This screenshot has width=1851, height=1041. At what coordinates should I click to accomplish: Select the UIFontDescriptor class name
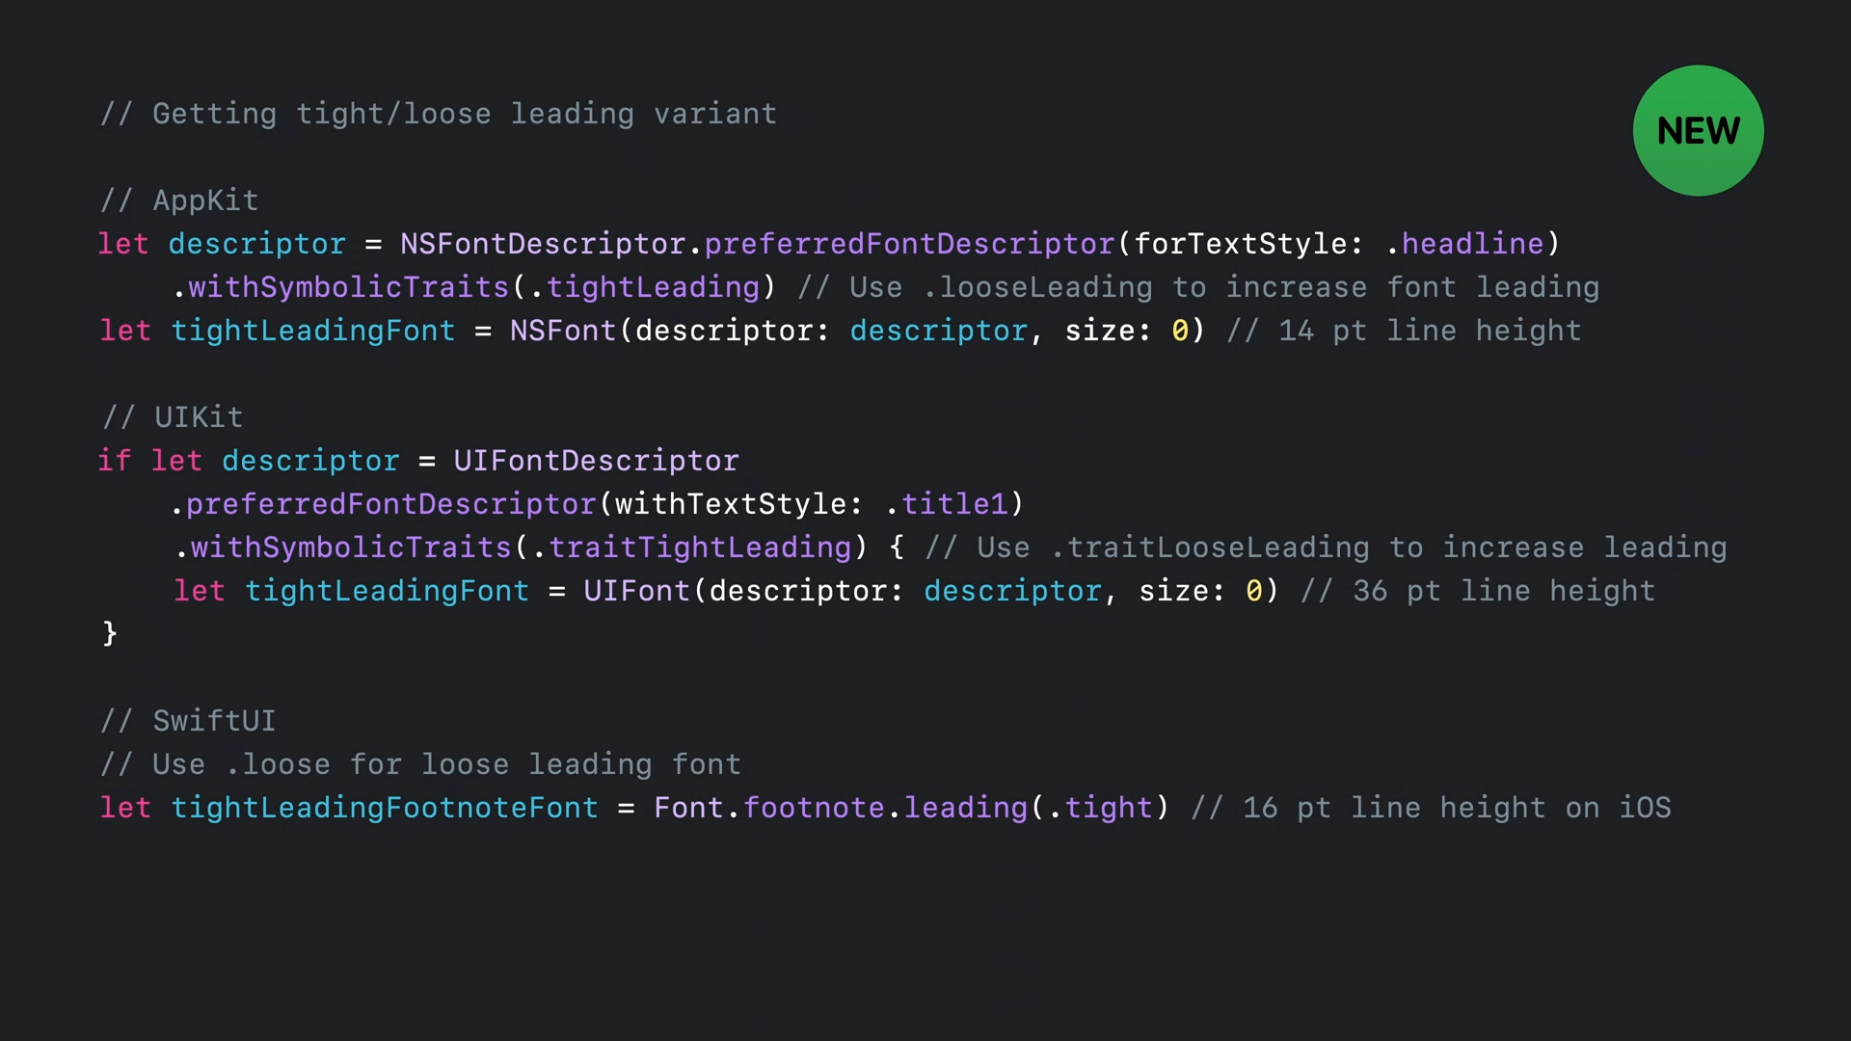pos(596,461)
